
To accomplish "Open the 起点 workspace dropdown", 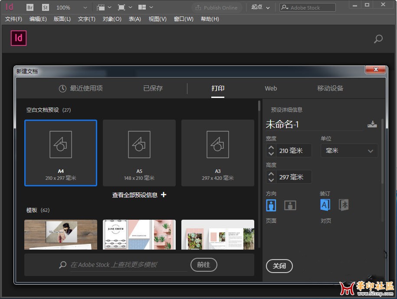I will (261, 7).
